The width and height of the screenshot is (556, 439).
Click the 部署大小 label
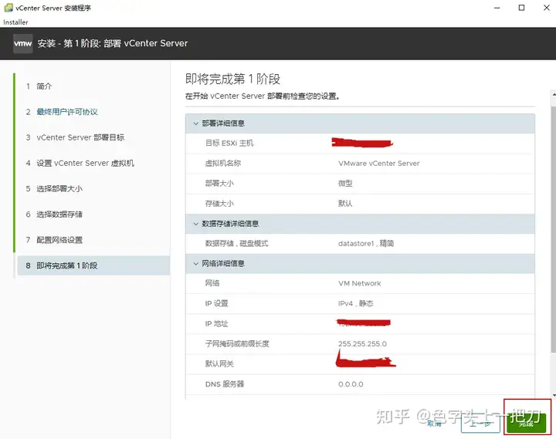click(219, 184)
